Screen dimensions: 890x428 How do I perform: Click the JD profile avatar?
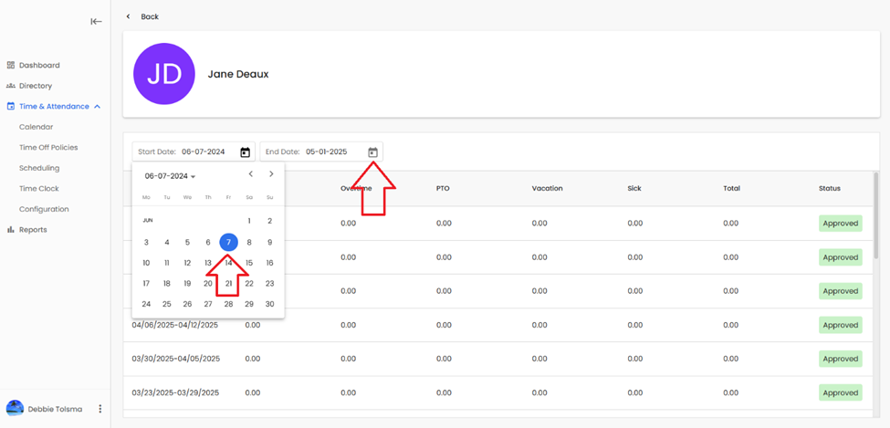coord(164,74)
